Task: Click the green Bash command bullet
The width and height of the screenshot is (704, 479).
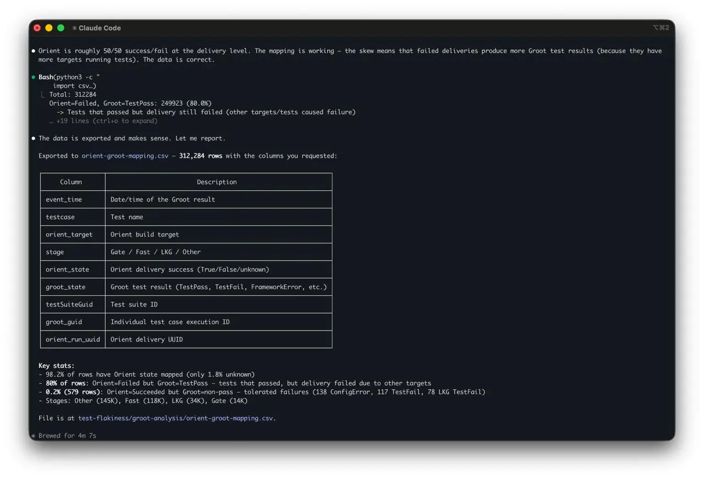Action: [34, 77]
